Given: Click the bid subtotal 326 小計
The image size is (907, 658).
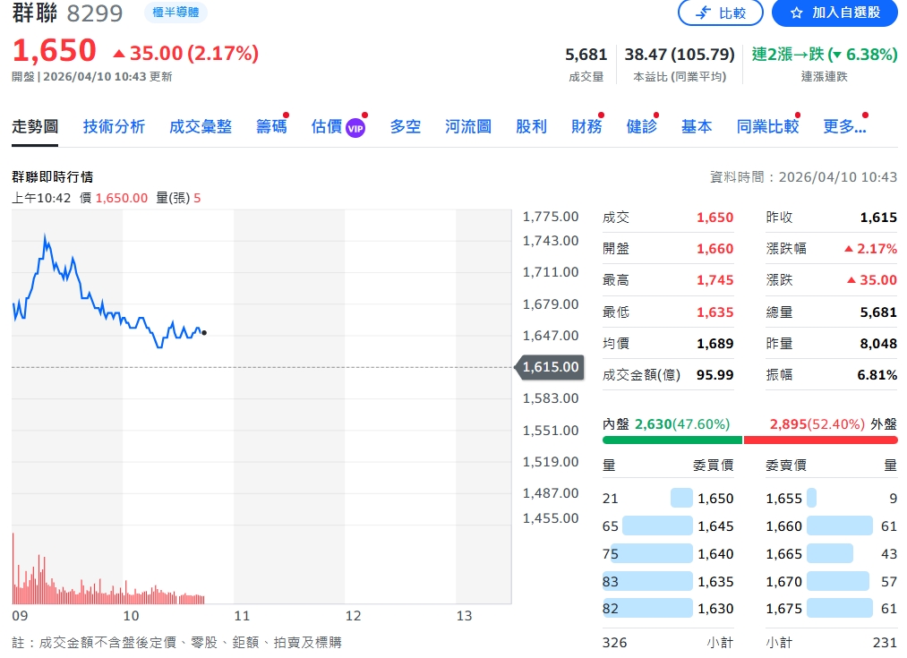Looking at the screenshot, I should click(x=668, y=643).
